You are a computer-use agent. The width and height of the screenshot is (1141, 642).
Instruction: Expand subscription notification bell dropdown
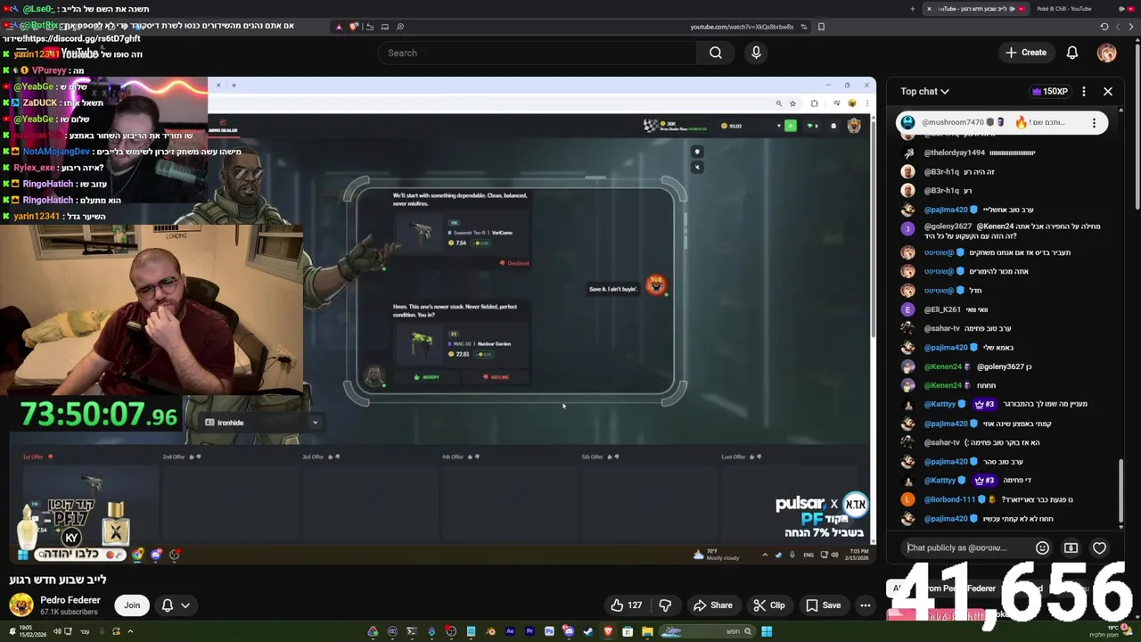(x=176, y=605)
